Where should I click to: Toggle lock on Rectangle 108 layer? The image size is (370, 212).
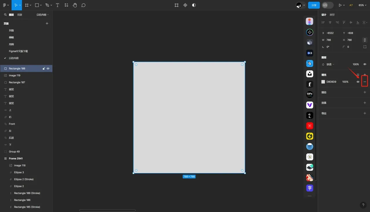[x=44, y=69]
